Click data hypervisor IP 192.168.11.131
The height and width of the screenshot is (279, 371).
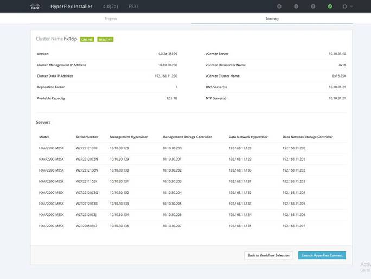point(240,181)
